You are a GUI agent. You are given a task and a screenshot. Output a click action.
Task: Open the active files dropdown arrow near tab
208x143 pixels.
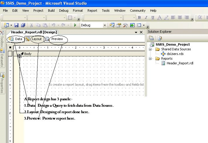[136, 32]
